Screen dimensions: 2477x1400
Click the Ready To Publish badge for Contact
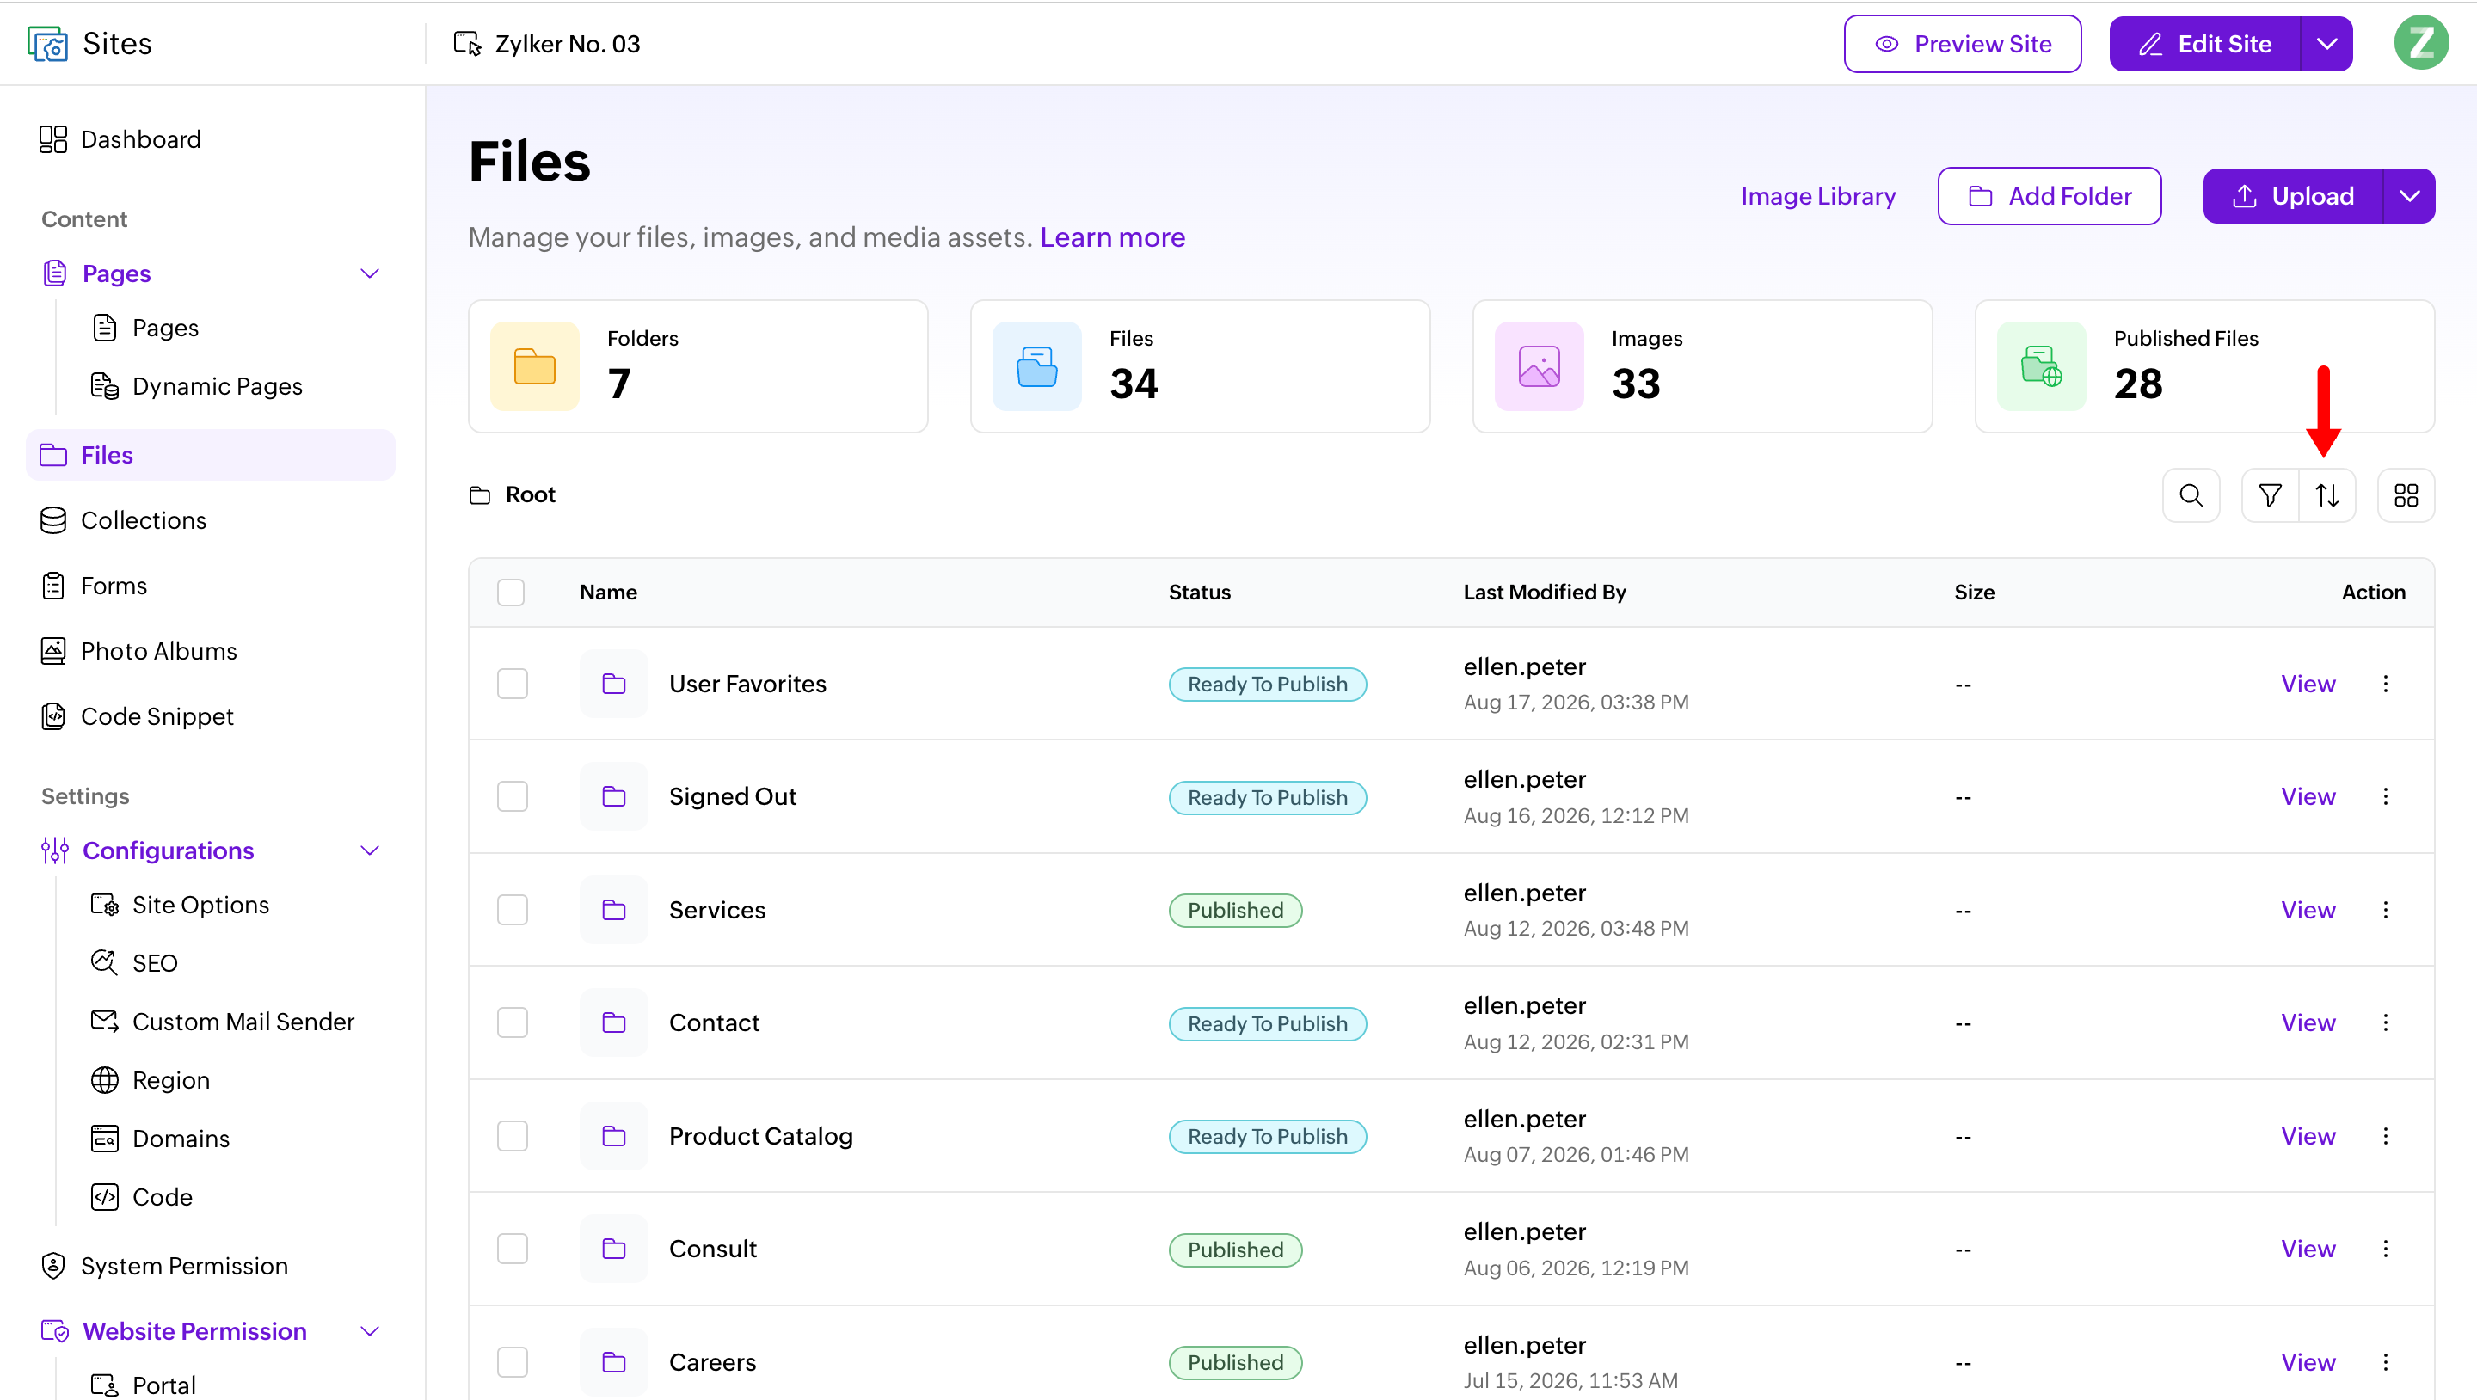1268,1023
